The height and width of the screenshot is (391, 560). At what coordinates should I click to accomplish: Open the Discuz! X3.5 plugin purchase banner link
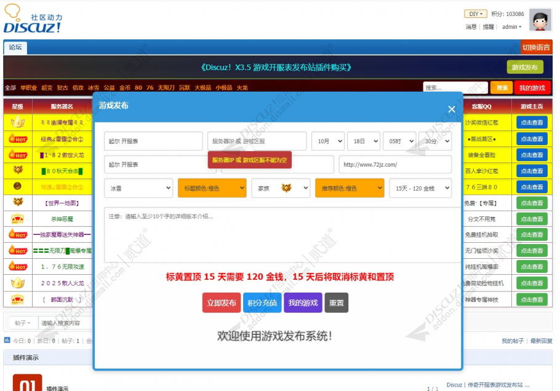[x=276, y=67]
